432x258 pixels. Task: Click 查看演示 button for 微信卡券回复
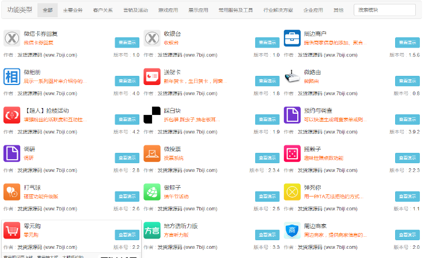(127, 43)
